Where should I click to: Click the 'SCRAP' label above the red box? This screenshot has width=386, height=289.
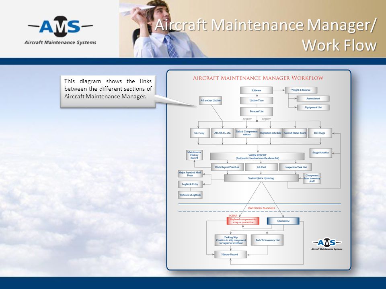coord(233,216)
